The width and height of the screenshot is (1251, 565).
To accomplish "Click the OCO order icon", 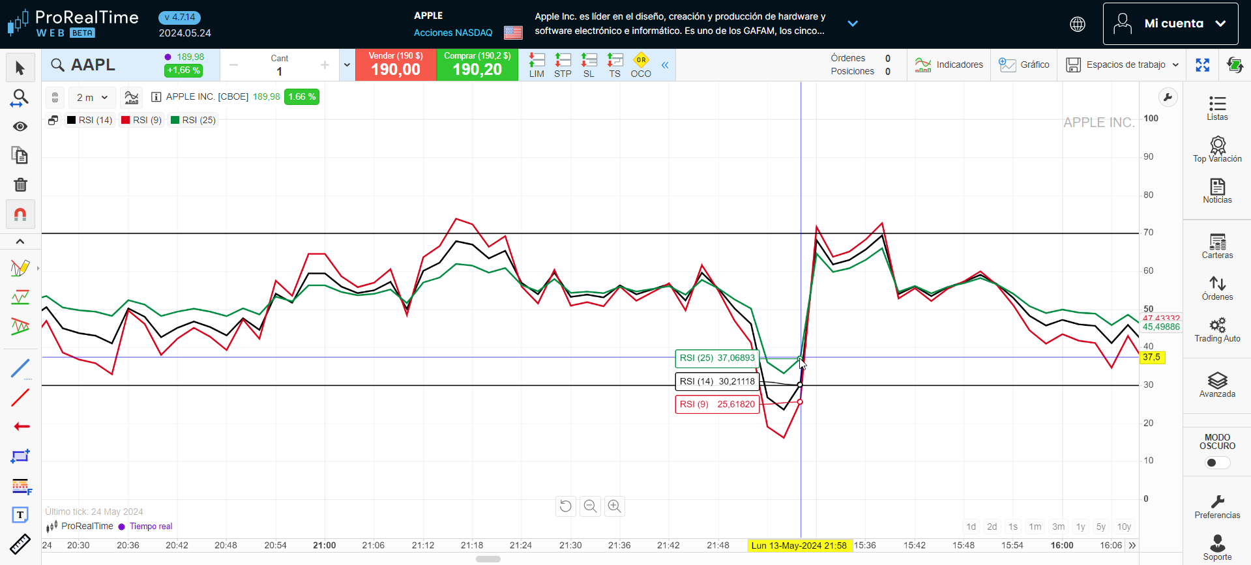I will [x=641, y=65].
